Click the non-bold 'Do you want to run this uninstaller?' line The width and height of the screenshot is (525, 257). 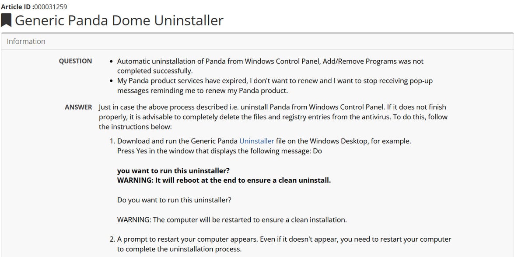174,200
